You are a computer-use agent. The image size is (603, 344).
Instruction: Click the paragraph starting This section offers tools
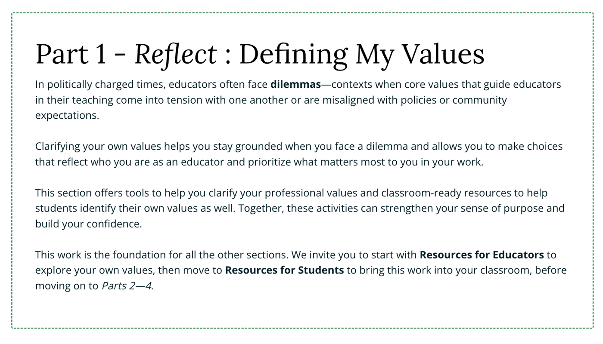pos(258,209)
